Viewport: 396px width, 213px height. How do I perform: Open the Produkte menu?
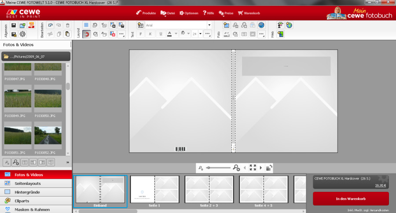147,13
